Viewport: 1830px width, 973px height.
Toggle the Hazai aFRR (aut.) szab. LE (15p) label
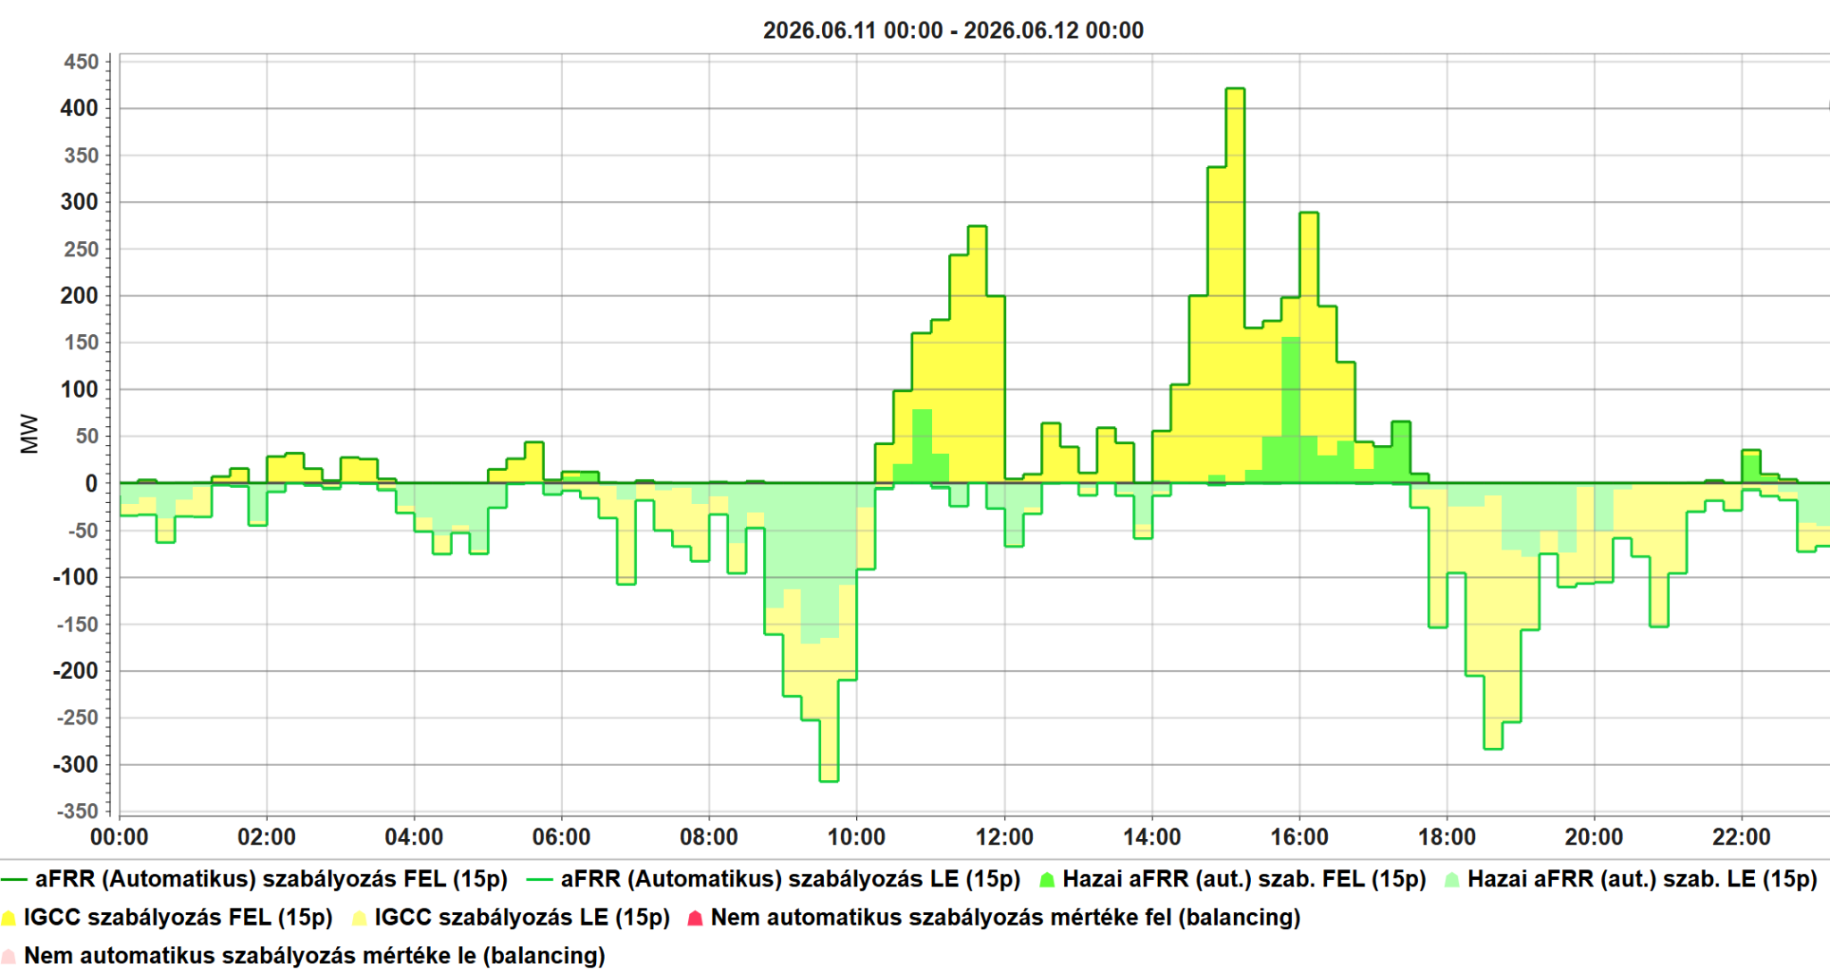[x=1642, y=879]
